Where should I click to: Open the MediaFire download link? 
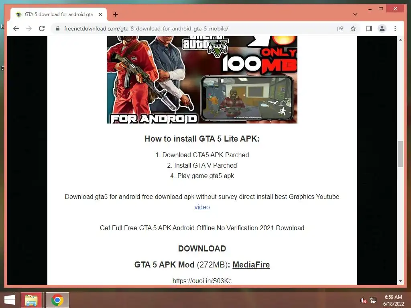click(251, 265)
